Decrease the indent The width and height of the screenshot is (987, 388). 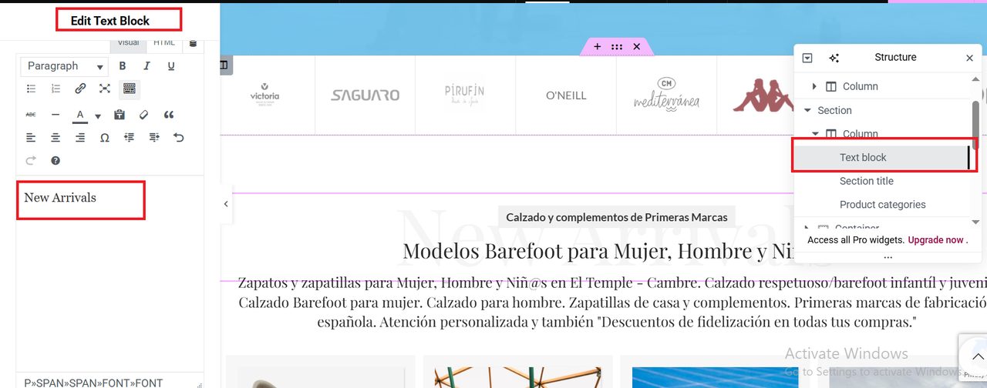[130, 138]
